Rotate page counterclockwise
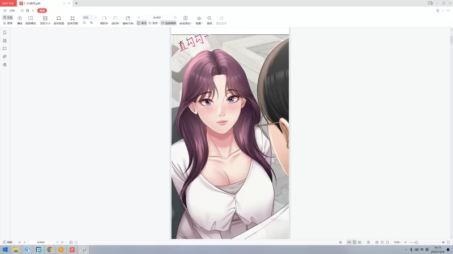 click(x=116, y=20)
